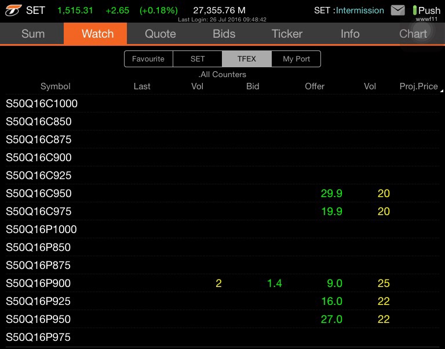Select the My Port segment

[x=296, y=59]
